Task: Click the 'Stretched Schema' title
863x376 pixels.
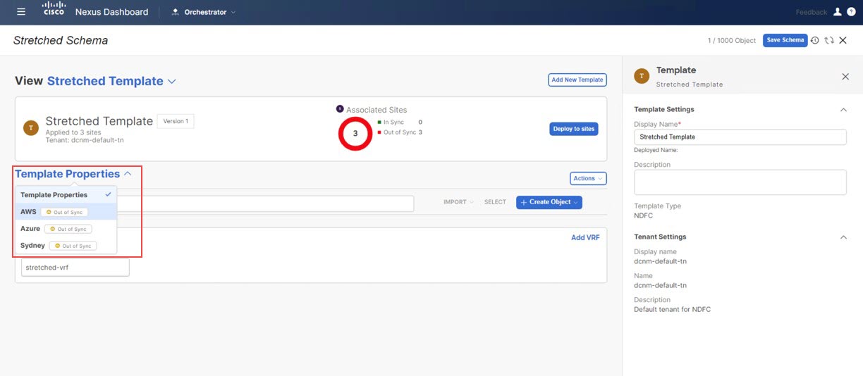Action: (61, 40)
